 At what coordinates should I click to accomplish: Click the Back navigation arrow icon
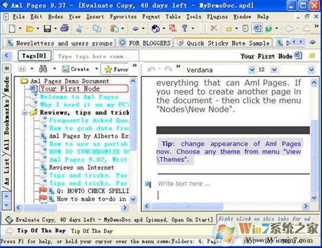(x=289, y=28)
